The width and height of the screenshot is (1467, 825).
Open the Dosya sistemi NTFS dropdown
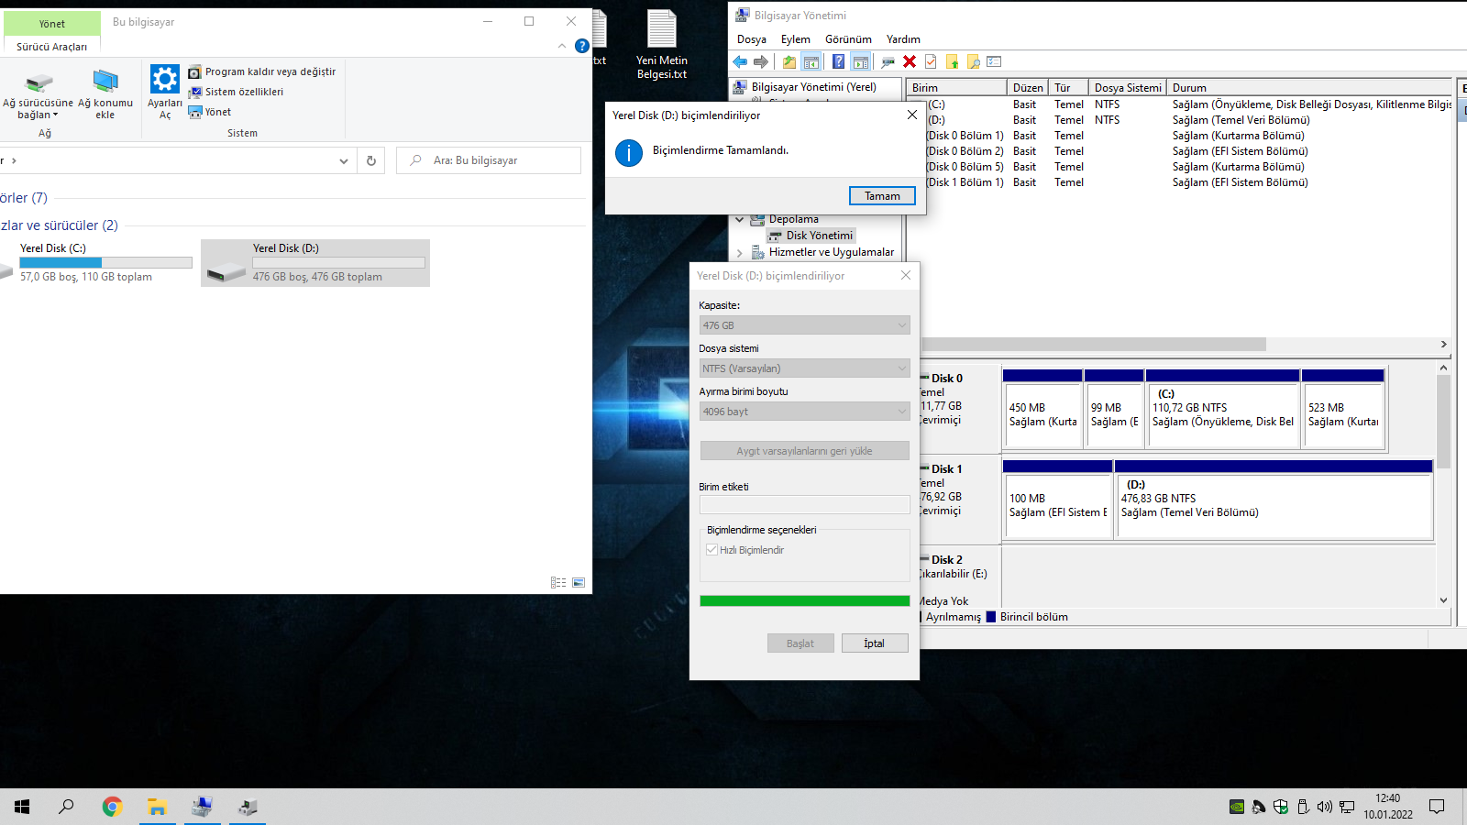pyautogui.click(x=804, y=368)
